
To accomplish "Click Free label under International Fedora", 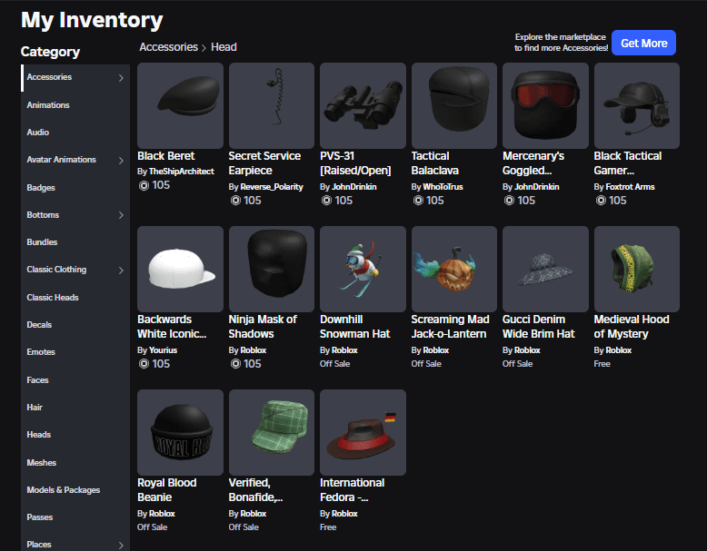I will click(x=328, y=527).
